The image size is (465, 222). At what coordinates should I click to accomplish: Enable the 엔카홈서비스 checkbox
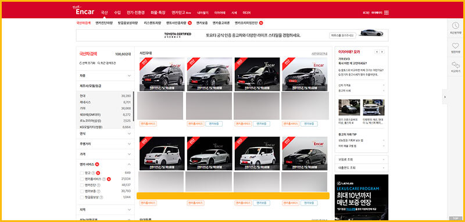coord(82,179)
